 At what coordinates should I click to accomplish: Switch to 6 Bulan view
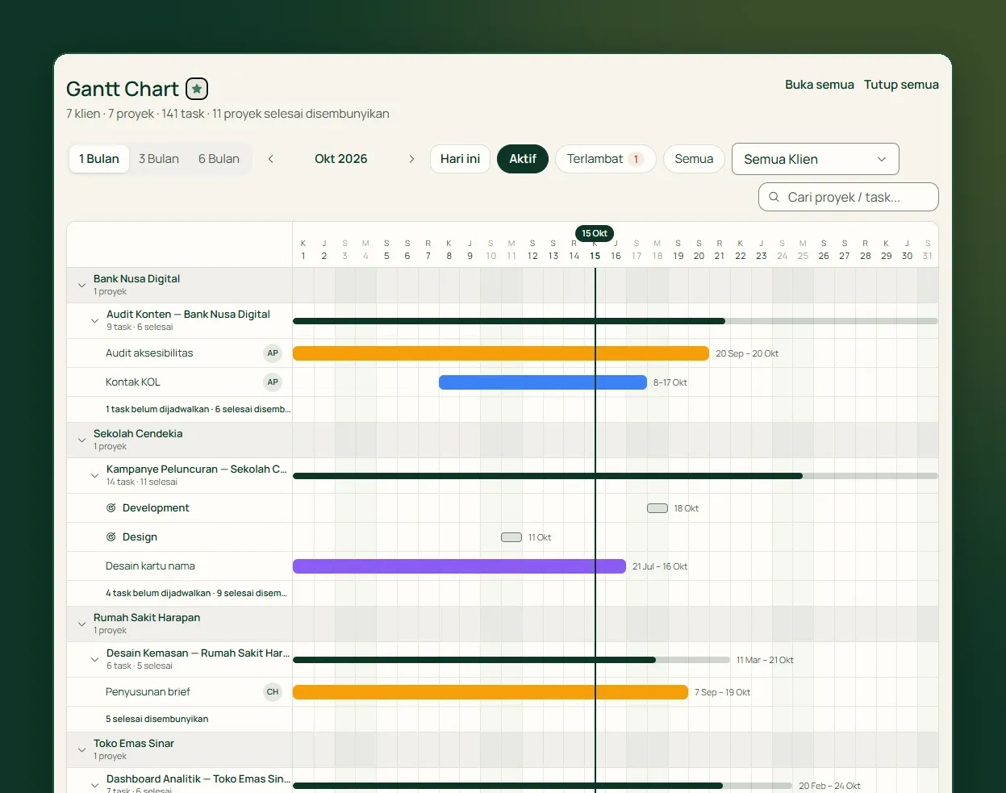(219, 159)
